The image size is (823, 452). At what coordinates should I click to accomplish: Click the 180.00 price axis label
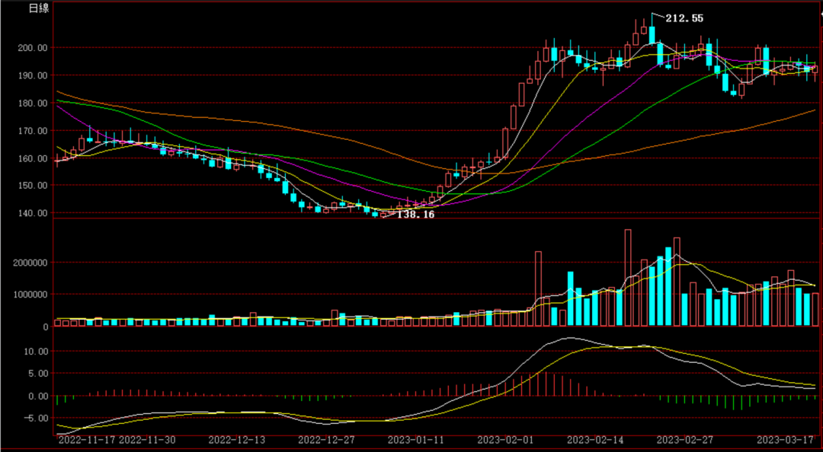[x=32, y=103]
